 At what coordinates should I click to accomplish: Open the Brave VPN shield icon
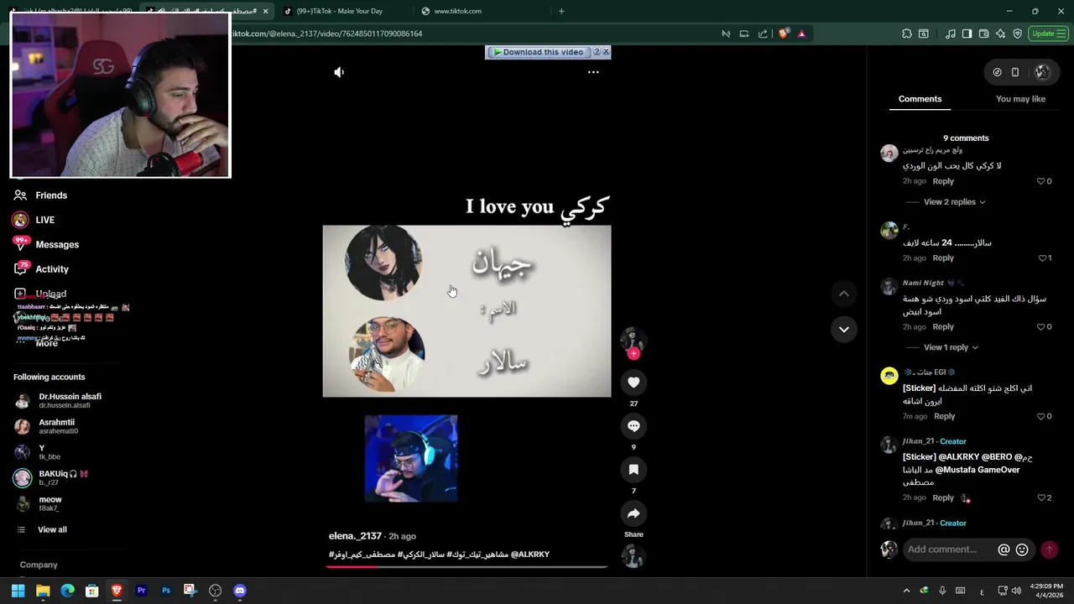(x=1017, y=34)
